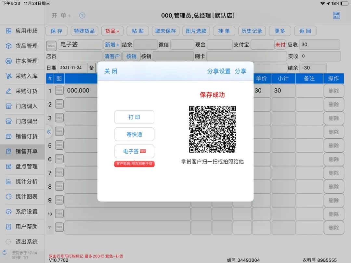Viewport: 351px width, 263px height.
Task: Open 系统设置 gear icon in sidebar
Action: pyautogui.click(x=8, y=212)
